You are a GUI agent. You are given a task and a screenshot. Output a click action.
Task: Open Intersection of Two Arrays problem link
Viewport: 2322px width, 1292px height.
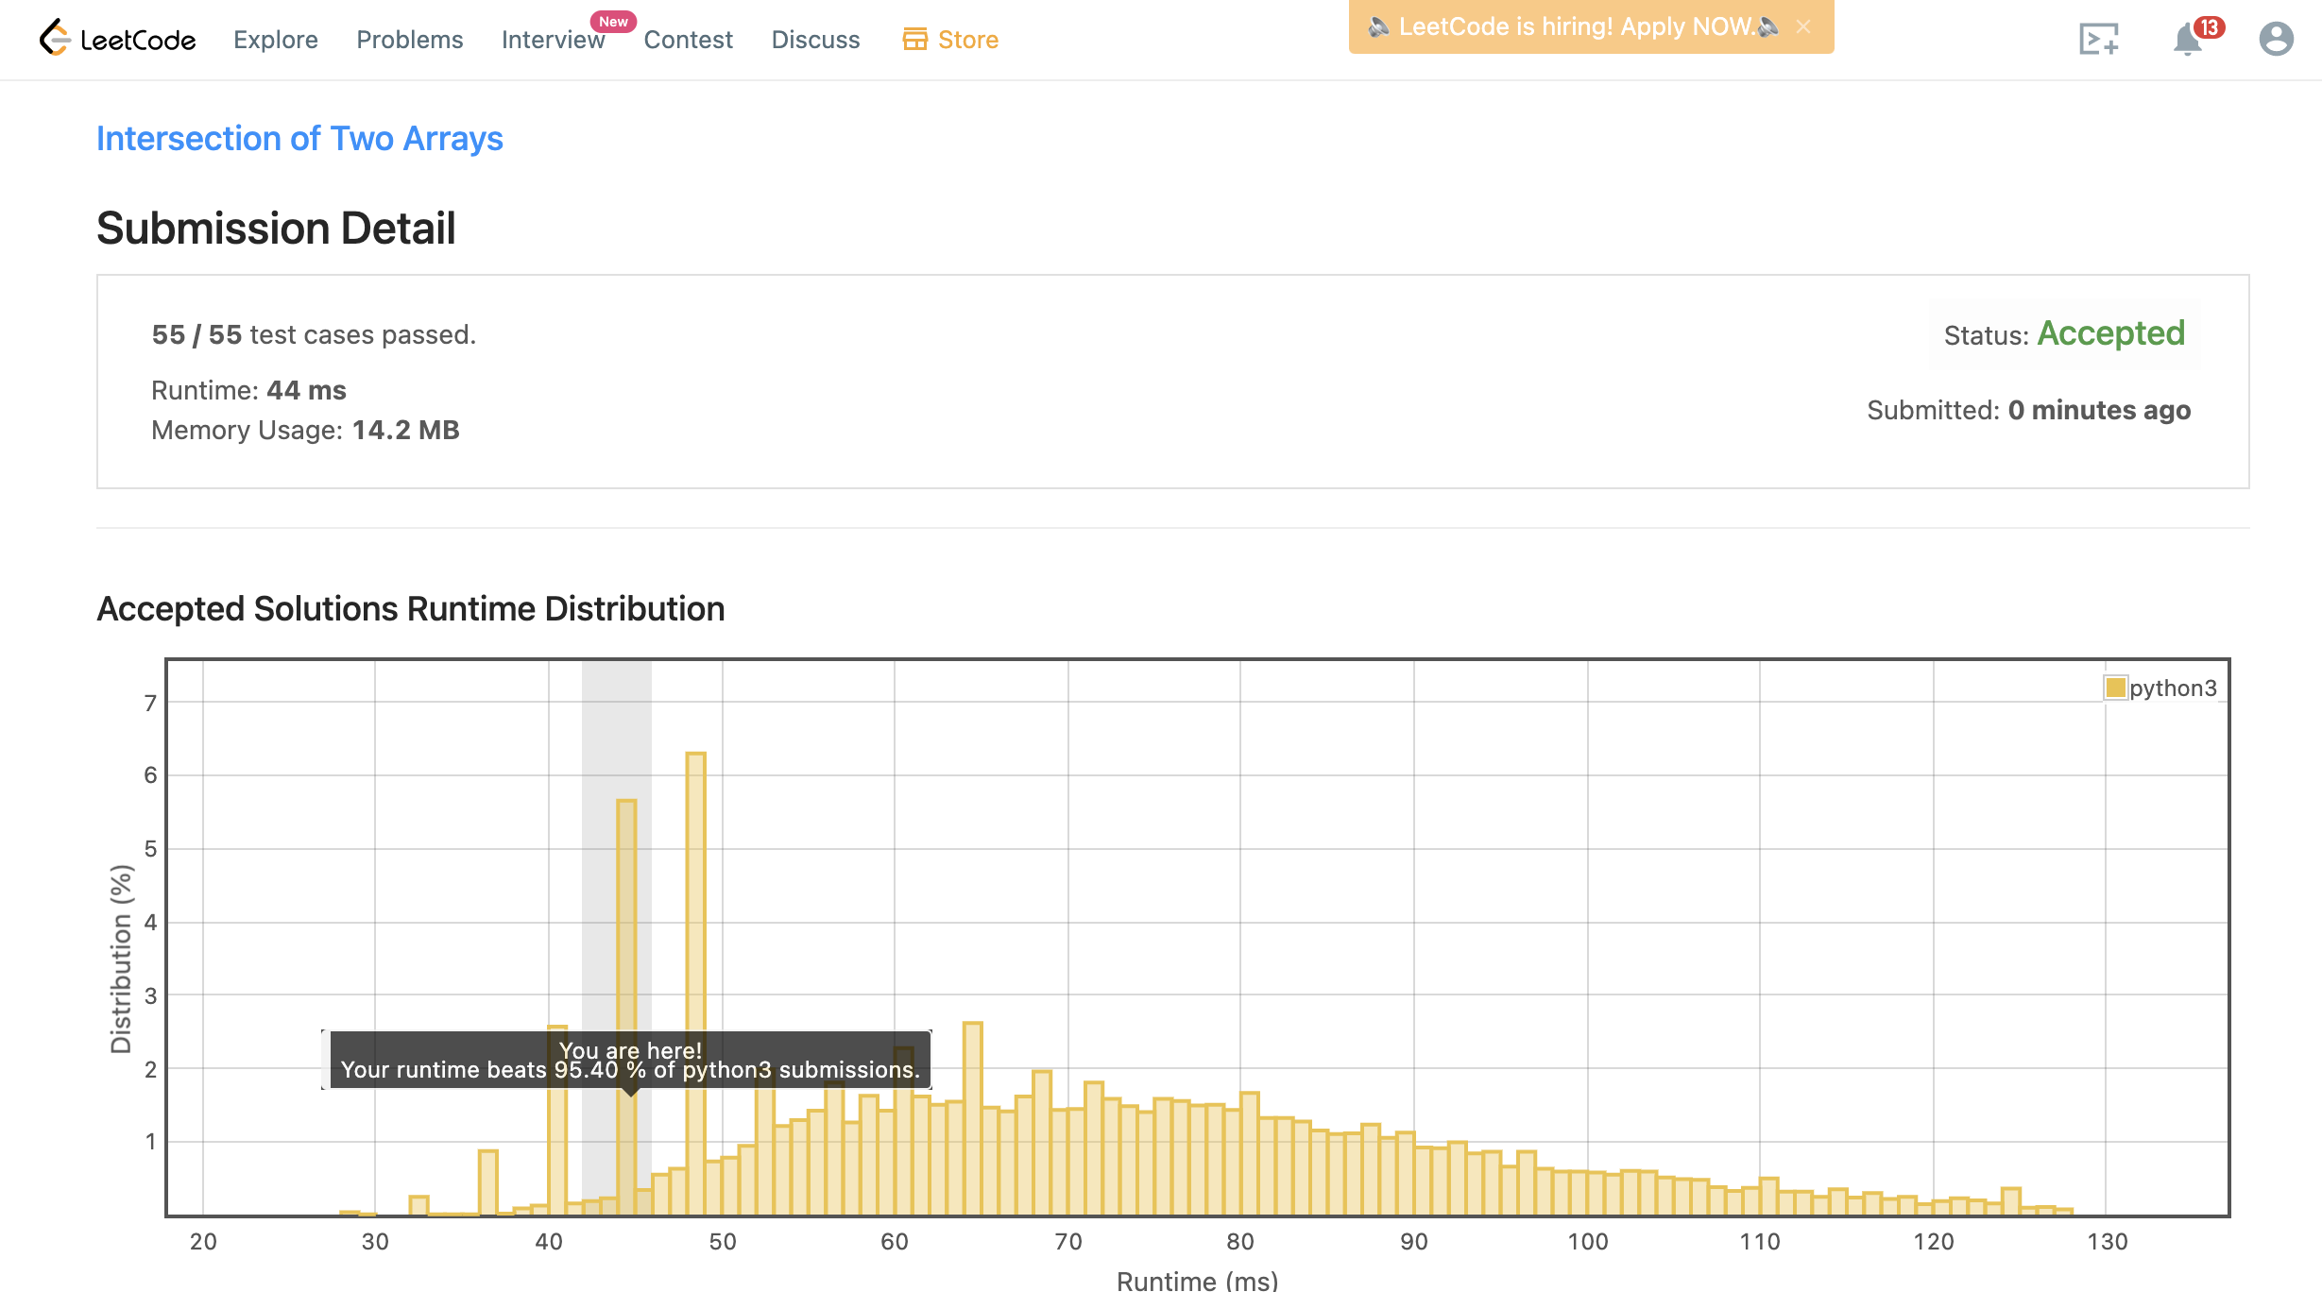point(299,139)
